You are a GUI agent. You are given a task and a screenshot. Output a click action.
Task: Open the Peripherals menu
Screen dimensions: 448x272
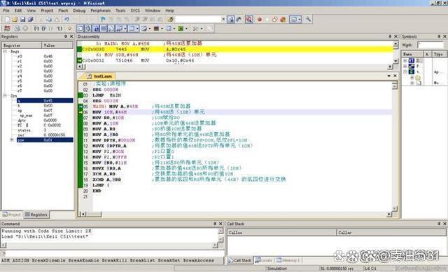pos(101,11)
